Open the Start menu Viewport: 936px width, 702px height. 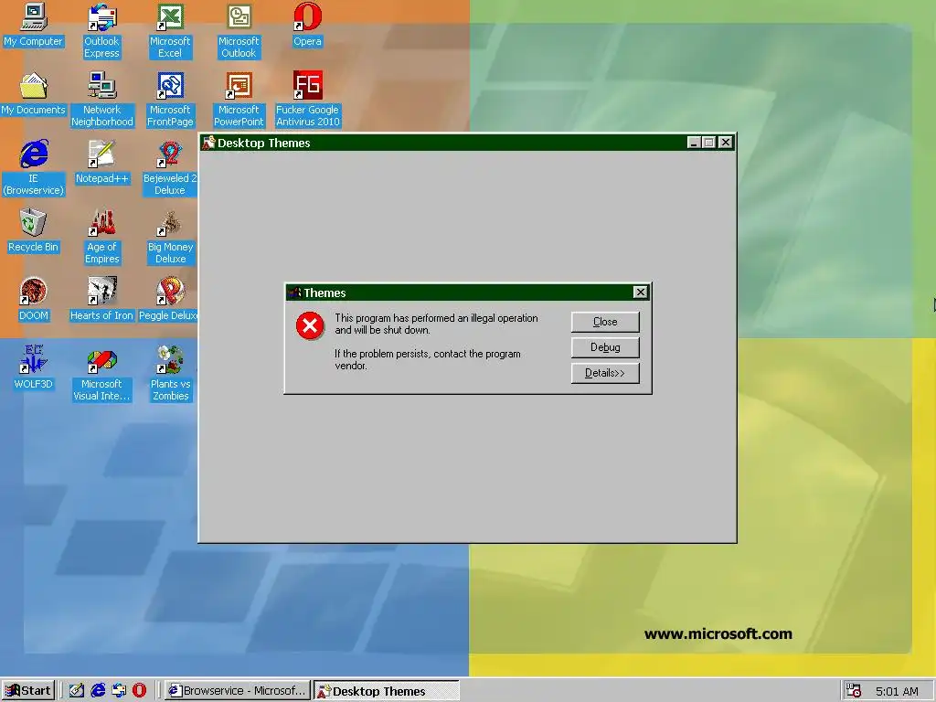(x=28, y=691)
